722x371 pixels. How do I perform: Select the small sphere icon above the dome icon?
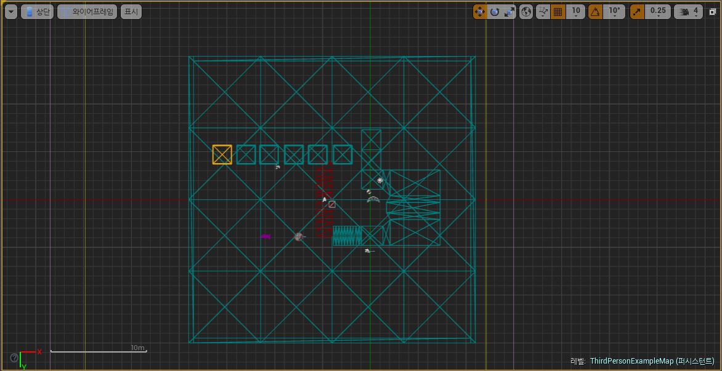coord(369,191)
